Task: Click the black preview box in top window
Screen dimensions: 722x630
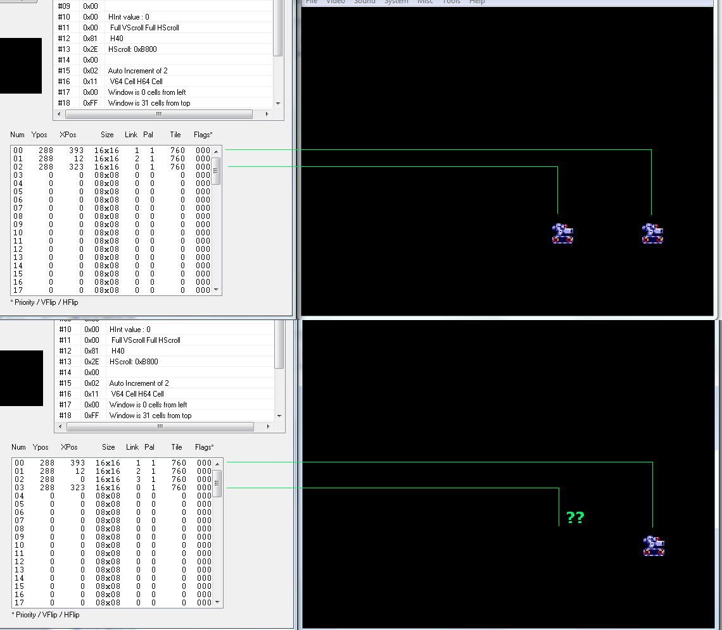Action: [x=21, y=66]
